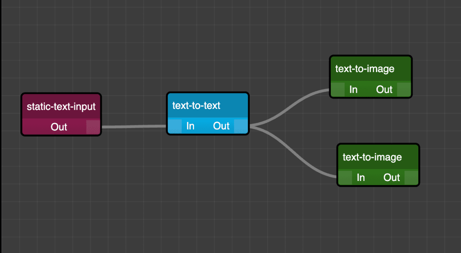
Task: Select the lower text-to-image node title
Action: click(372, 157)
